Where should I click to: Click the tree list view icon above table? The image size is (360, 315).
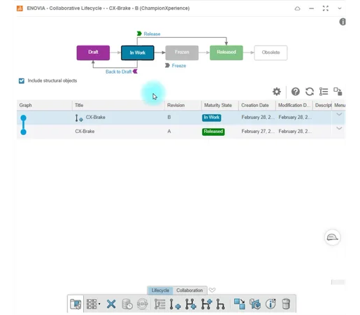point(324,92)
